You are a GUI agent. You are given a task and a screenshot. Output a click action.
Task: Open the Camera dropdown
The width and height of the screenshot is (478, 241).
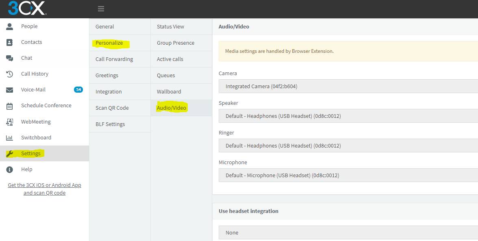click(x=348, y=86)
